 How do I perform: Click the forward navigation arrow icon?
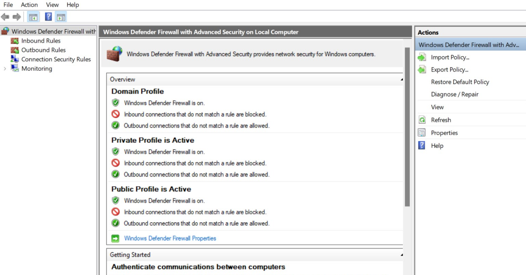(16, 17)
